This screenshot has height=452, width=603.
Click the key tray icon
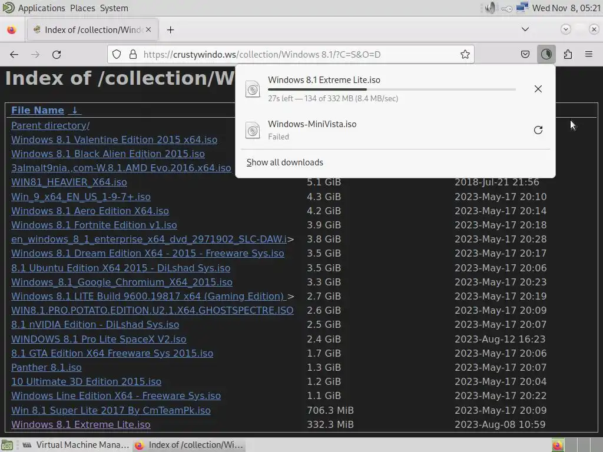tap(506, 8)
